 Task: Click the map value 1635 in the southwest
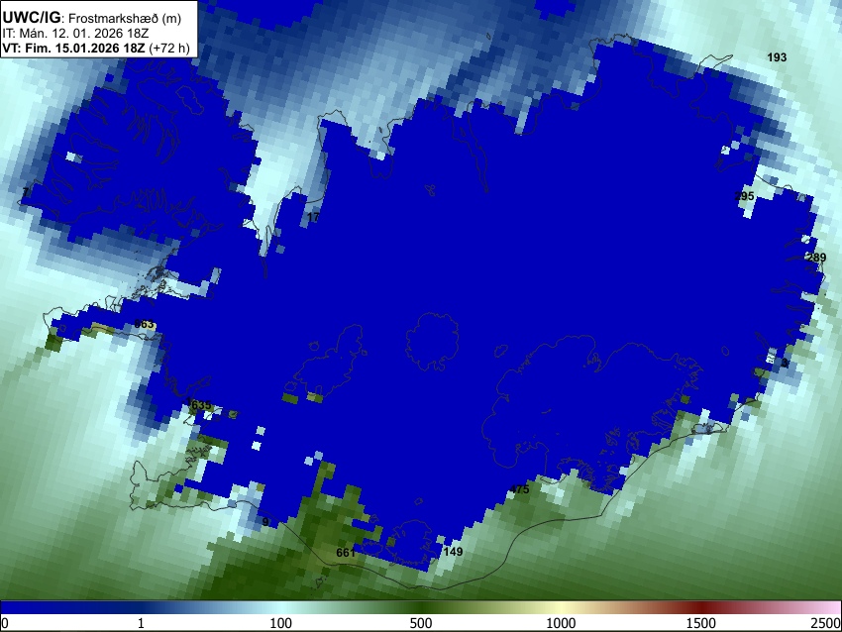click(x=199, y=405)
